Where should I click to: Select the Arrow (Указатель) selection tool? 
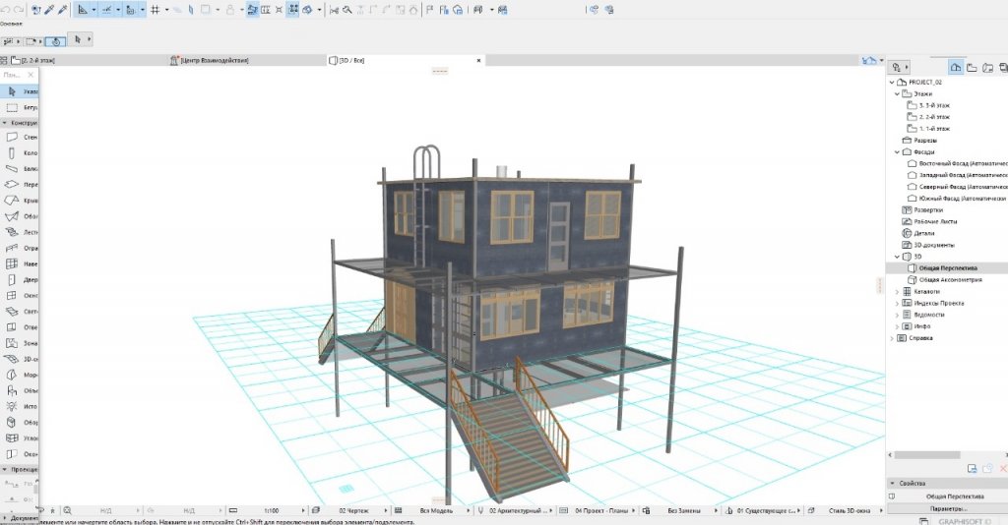(x=14, y=90)
